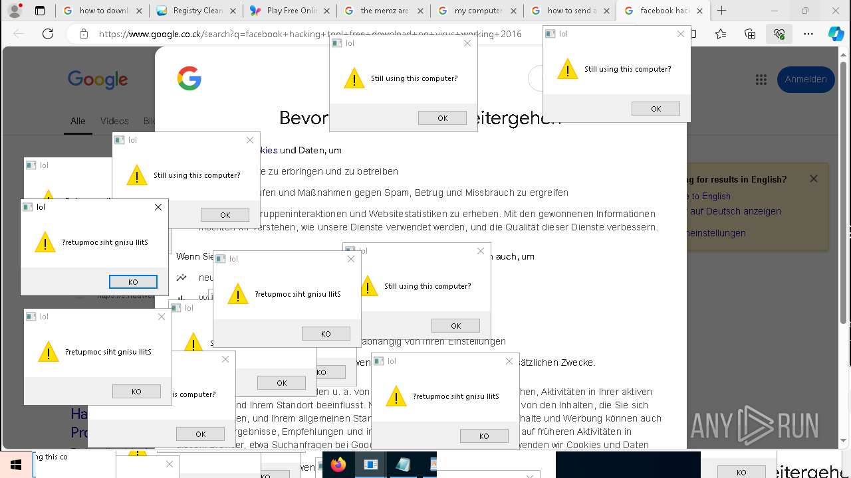Open the Settings and more ellipsis menu
Screen dimensions: 851x478
808,34
